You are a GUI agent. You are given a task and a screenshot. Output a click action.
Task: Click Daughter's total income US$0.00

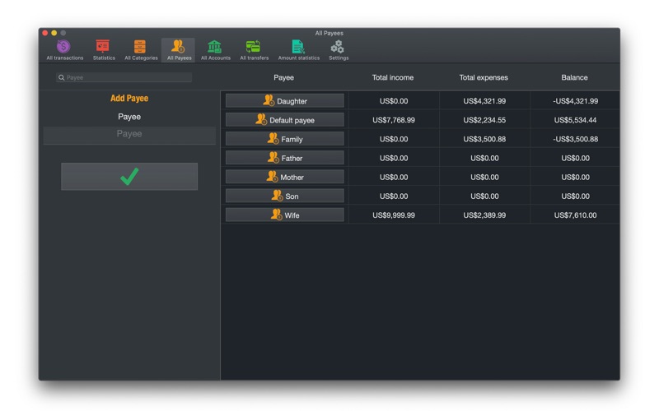pos(394,101)
